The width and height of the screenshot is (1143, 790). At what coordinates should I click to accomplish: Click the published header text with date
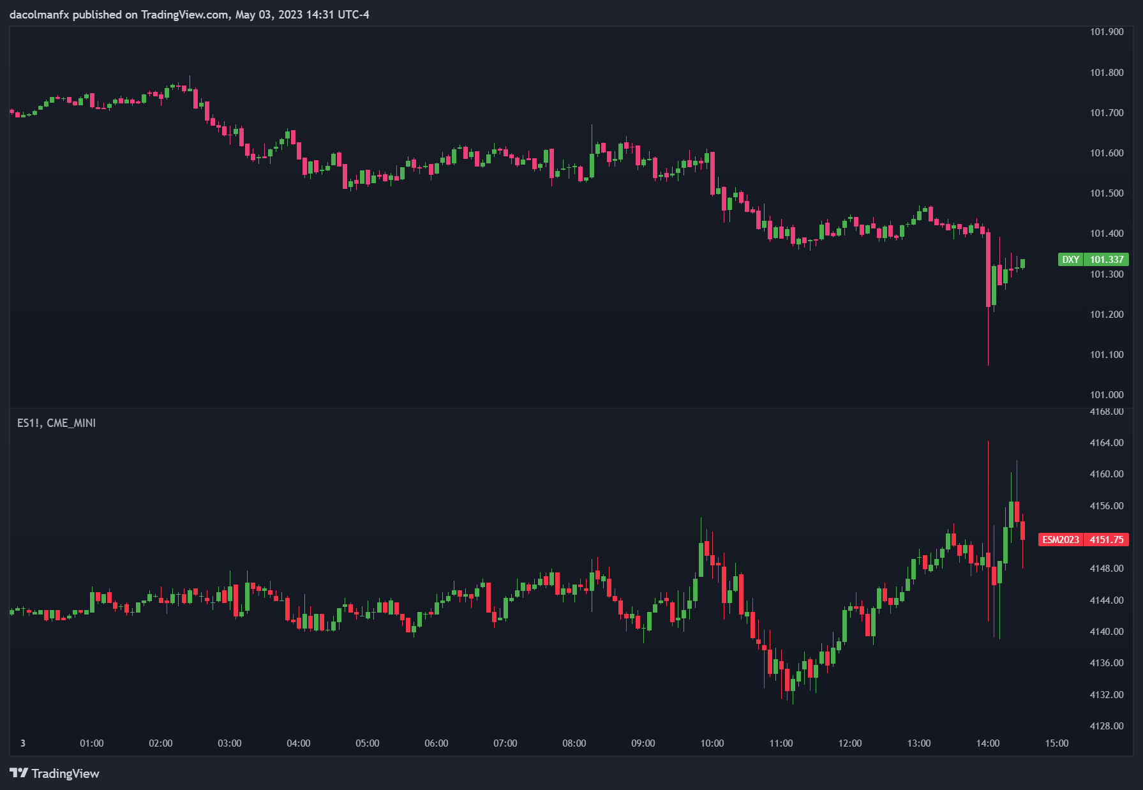pos(190,14)
